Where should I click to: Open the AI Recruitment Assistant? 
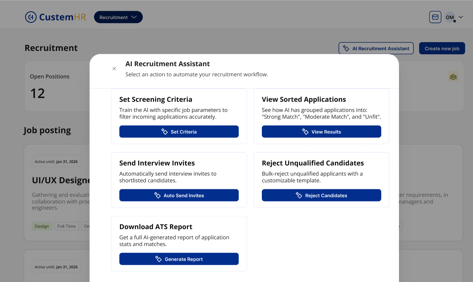click(x=376, y=48)
